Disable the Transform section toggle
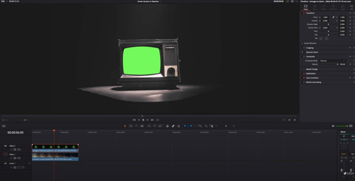355x181 pixels. [x=304, y=13]
